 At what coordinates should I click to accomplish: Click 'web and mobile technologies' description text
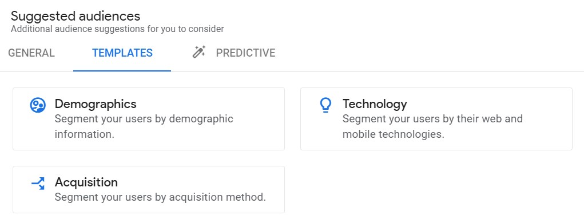coord(432,126)
